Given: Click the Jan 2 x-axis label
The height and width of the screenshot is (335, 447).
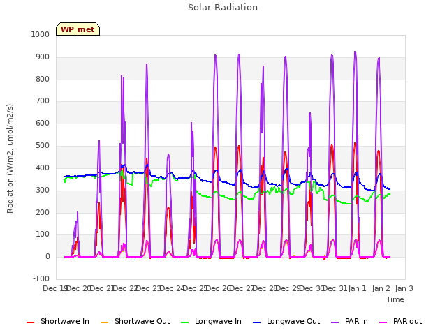Looking at the screenshot, I should (x=381, y=288).
